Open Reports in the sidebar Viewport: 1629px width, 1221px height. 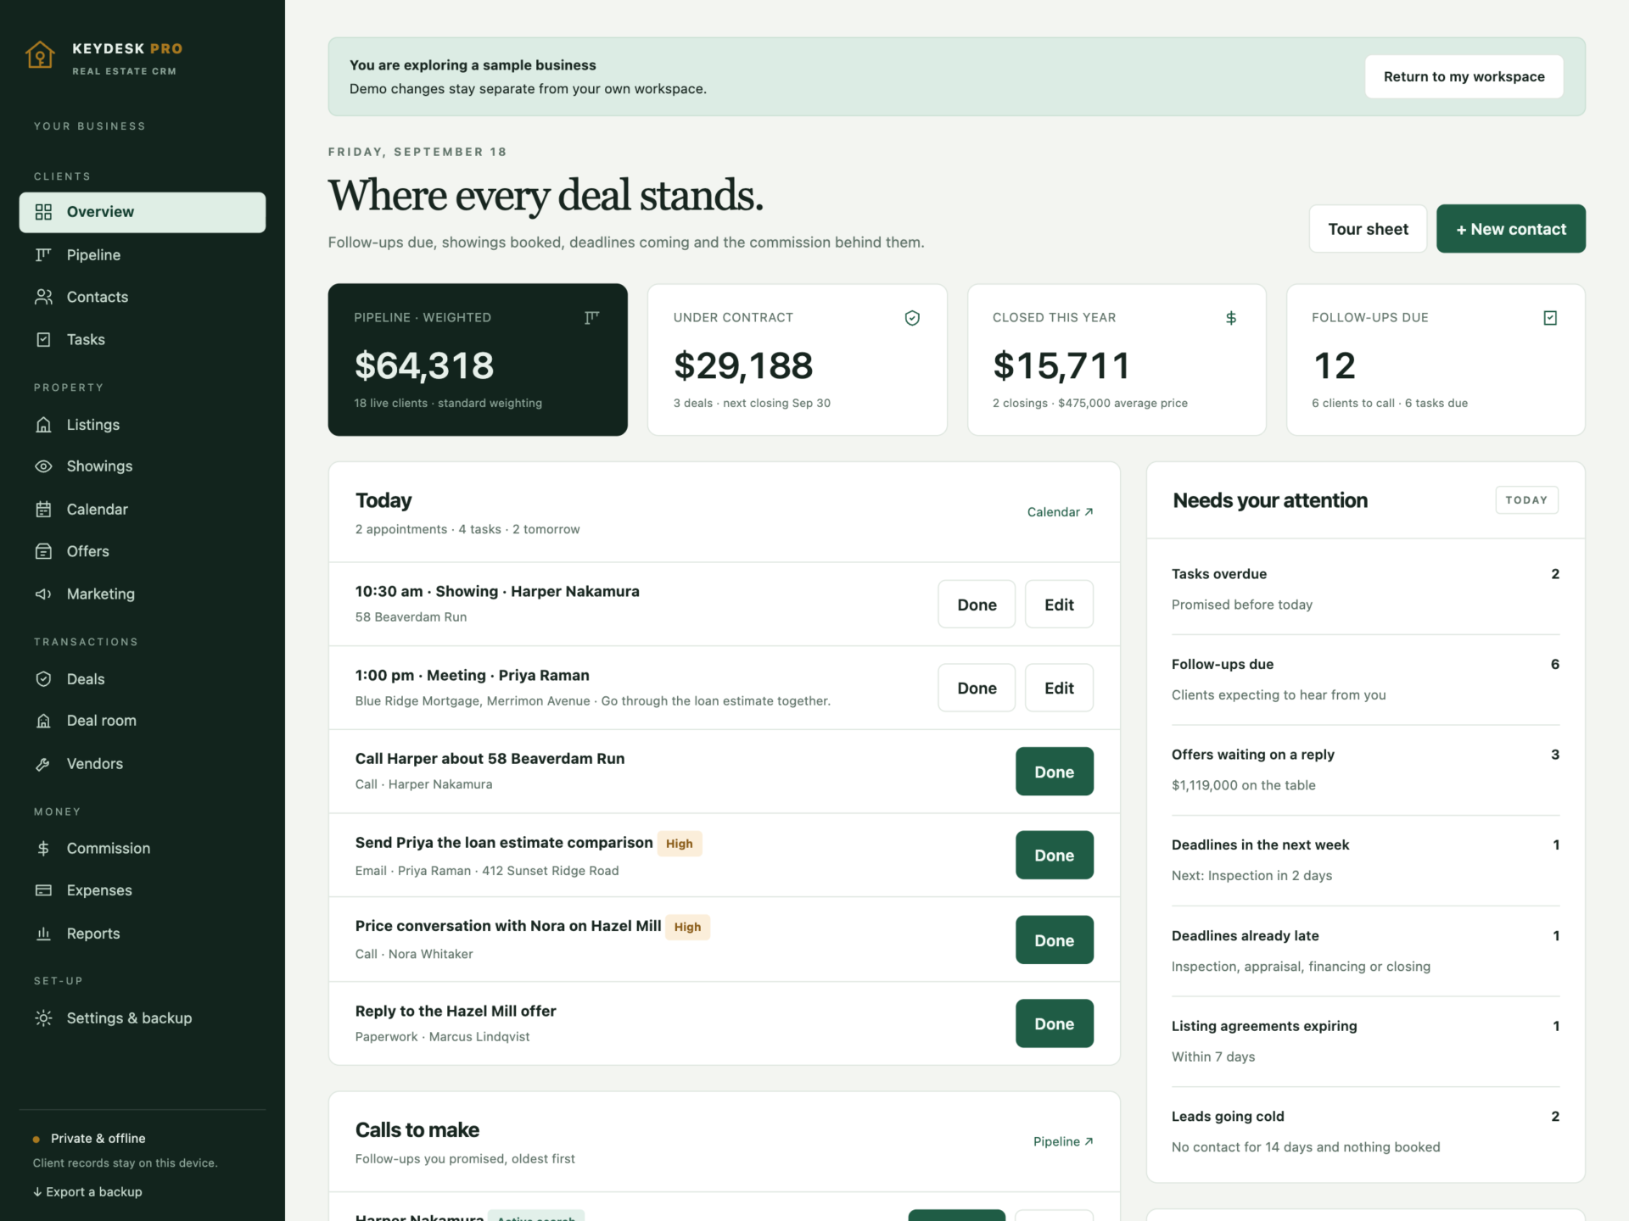143,934
